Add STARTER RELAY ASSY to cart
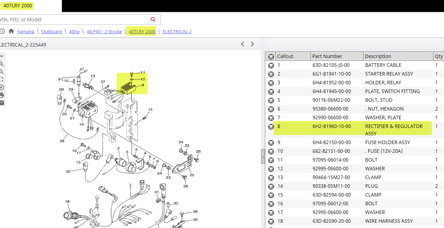The height and width of the screenshot is (228, 444). click(x=271, y=74)
